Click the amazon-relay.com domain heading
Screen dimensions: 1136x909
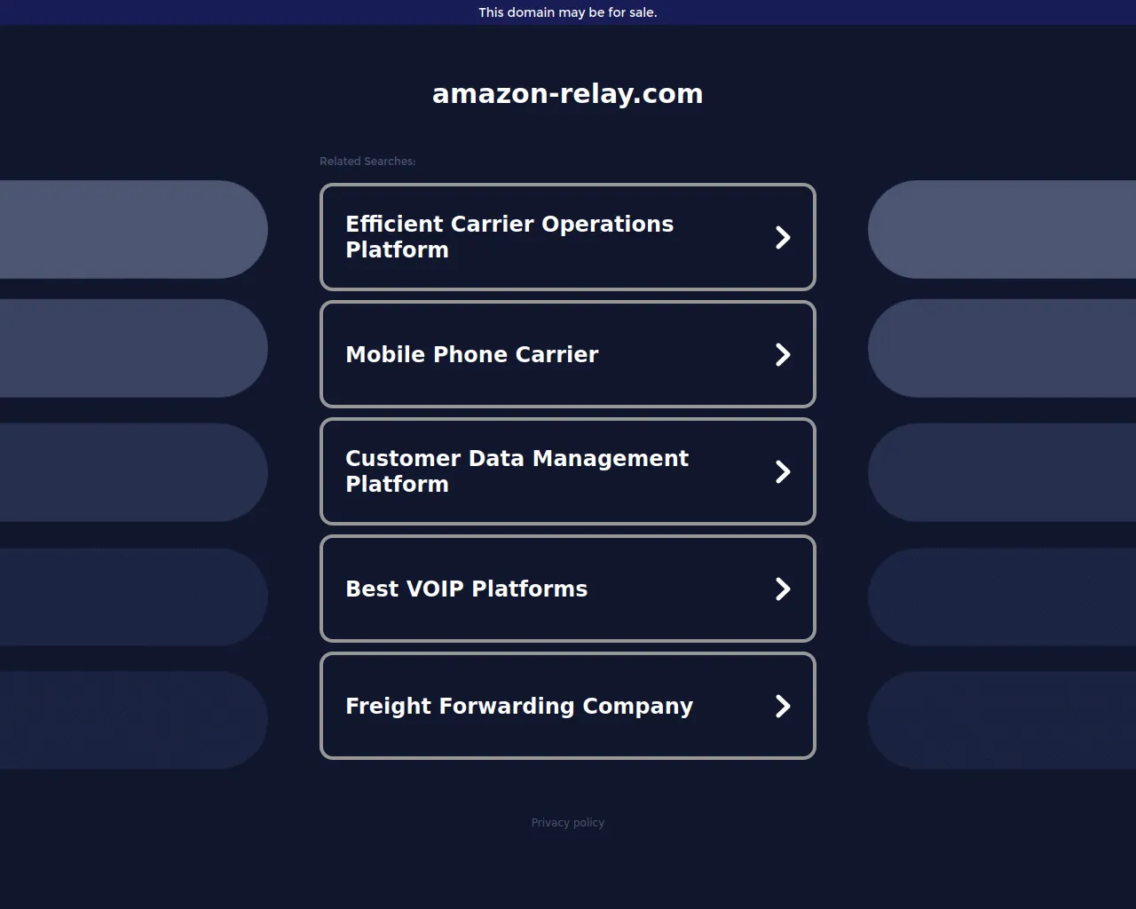tap(568, 93)
